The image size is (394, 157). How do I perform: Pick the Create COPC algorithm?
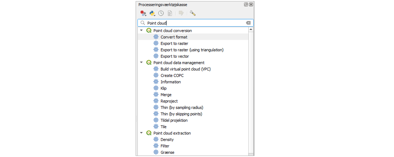coord(172,76)
